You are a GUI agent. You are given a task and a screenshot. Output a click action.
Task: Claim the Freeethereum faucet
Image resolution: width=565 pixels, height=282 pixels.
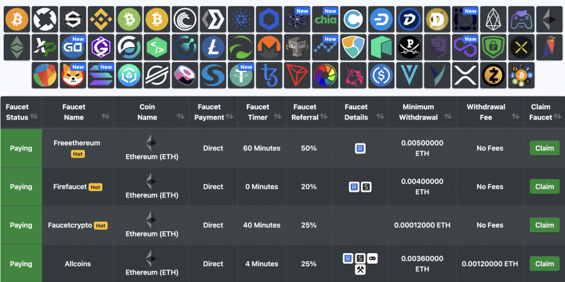pyautogui.click(x=544, y=149)
